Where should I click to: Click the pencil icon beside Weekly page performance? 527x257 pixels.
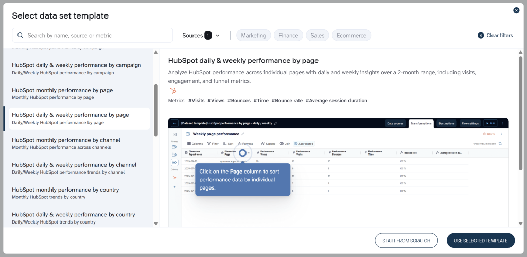tap(243, 134)
